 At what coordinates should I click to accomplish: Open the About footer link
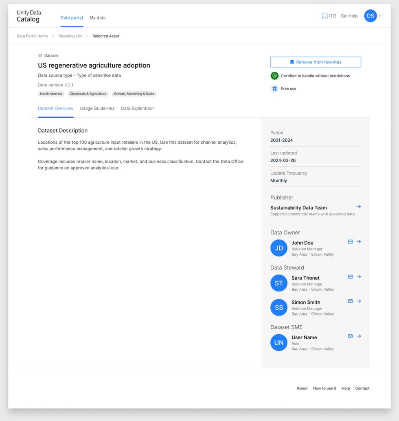click(x=302, y=388)
